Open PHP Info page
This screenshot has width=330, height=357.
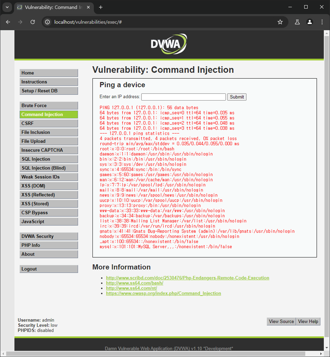click(49, 245)
